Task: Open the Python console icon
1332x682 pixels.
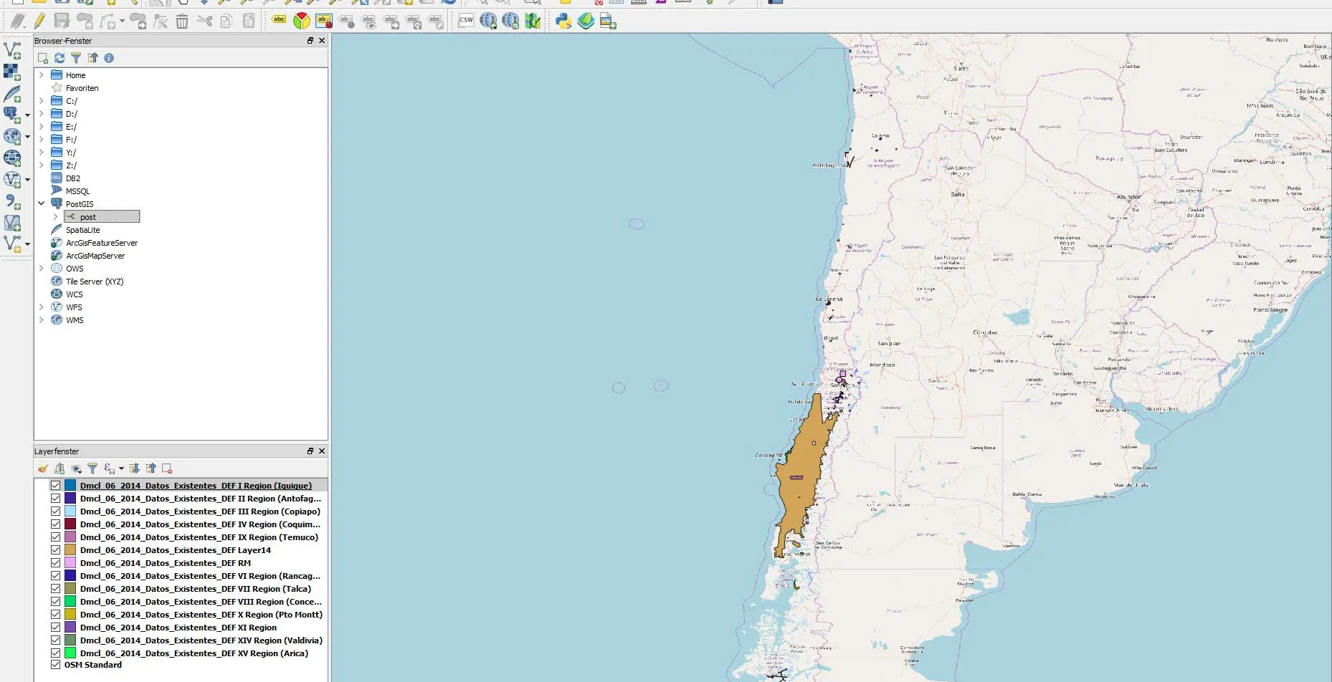Action: pos(563,21)
